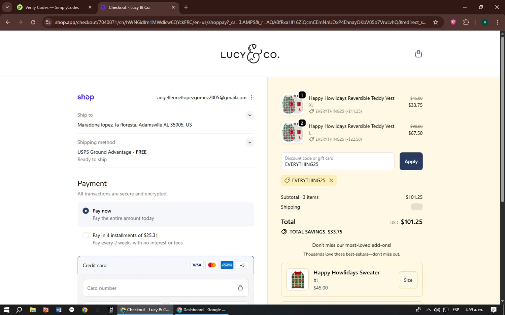The height and width of the screenshot is (315, 505).
Task: Click the Lucy & Co. logo
Action: point(250,54)
